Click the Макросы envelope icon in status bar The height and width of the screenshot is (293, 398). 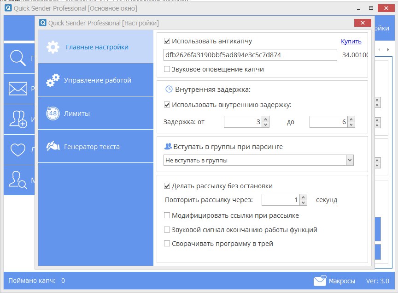[320, 281]
